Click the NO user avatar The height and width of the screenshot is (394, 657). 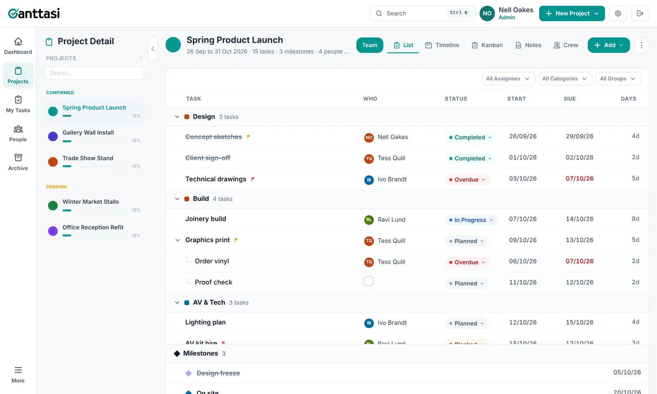pos(487,14)
